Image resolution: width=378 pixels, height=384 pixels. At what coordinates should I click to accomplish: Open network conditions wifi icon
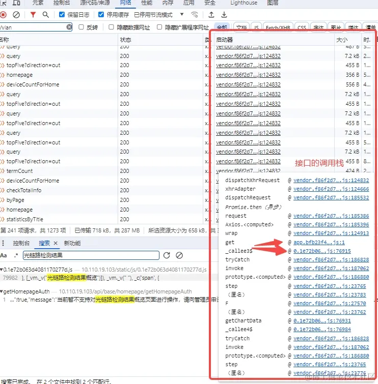tap(195, 15)
